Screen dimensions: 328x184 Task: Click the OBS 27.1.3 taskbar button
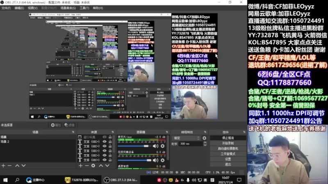coord(121,180)
